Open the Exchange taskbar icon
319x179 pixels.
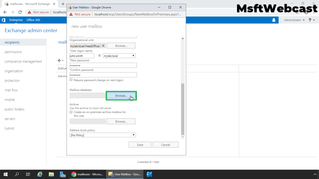point(149,174)
